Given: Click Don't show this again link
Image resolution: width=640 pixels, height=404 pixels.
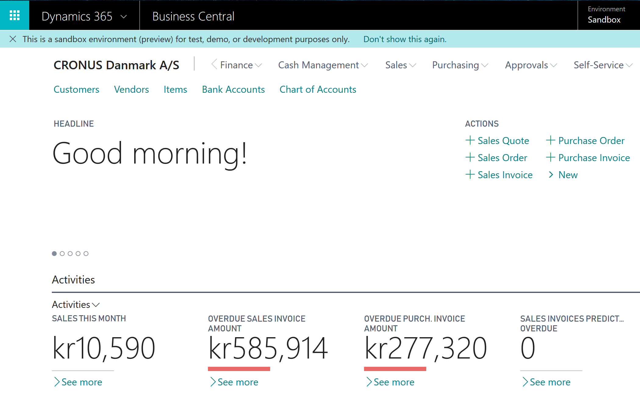Looking at the screenshot, I should 405,39.
